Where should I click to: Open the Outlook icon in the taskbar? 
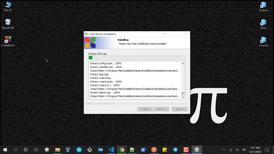[x=100, y=150]
